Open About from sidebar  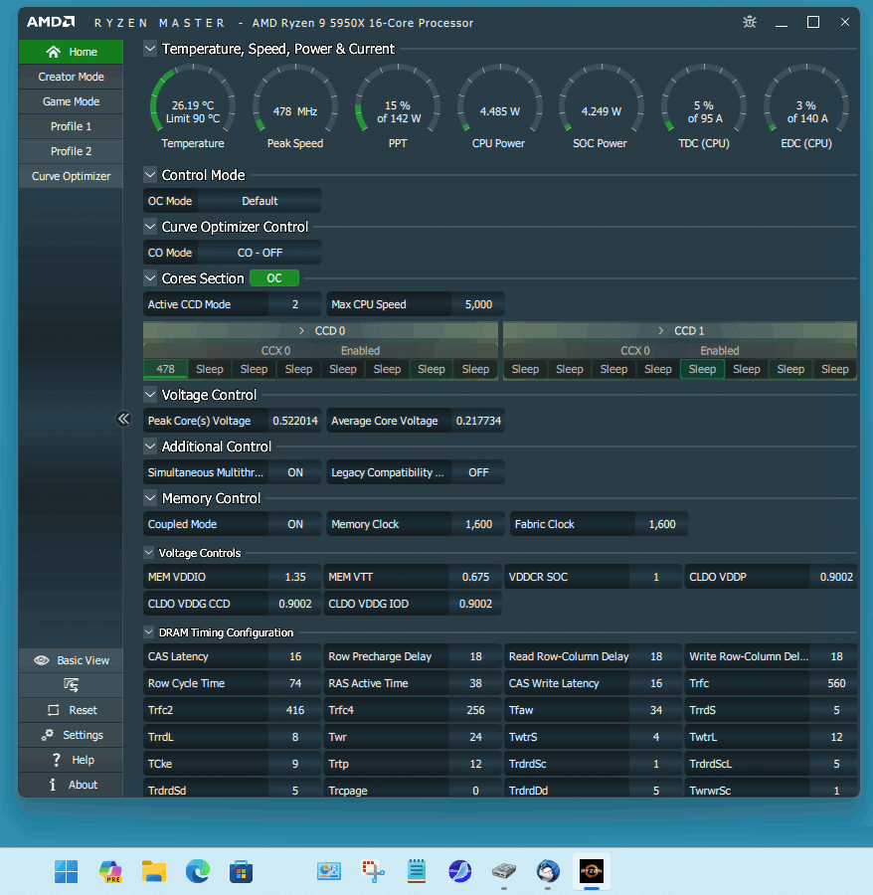coord(71,785)
